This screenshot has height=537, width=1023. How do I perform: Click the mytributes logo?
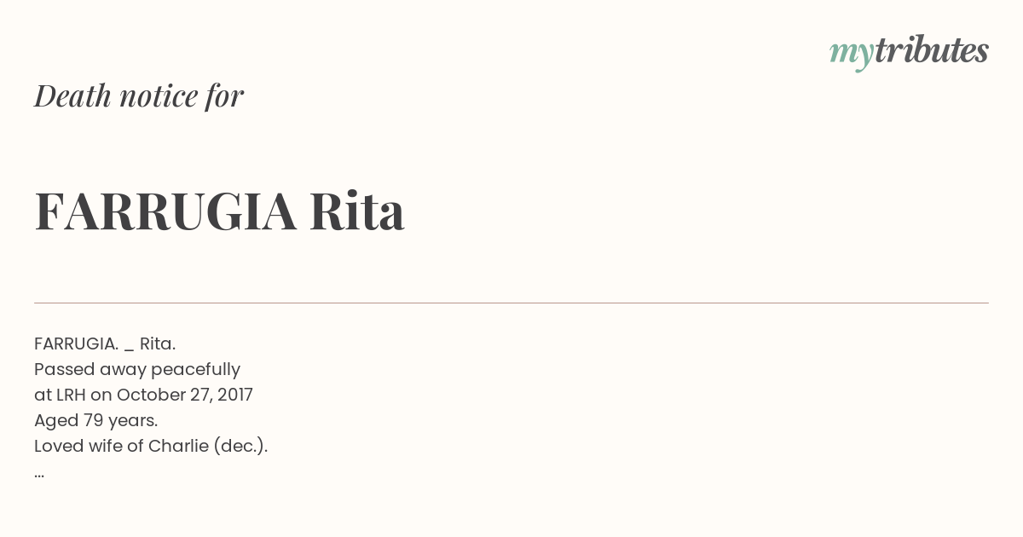pyautogui.click(x=909, y=52)
